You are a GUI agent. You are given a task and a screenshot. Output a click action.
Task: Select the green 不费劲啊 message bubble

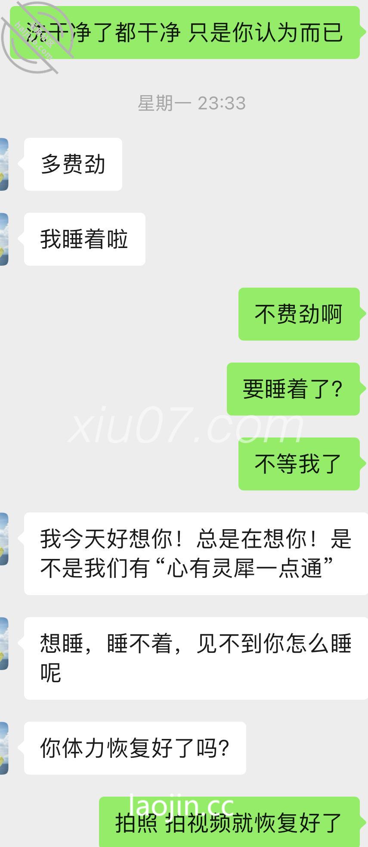tap(299, 314)
